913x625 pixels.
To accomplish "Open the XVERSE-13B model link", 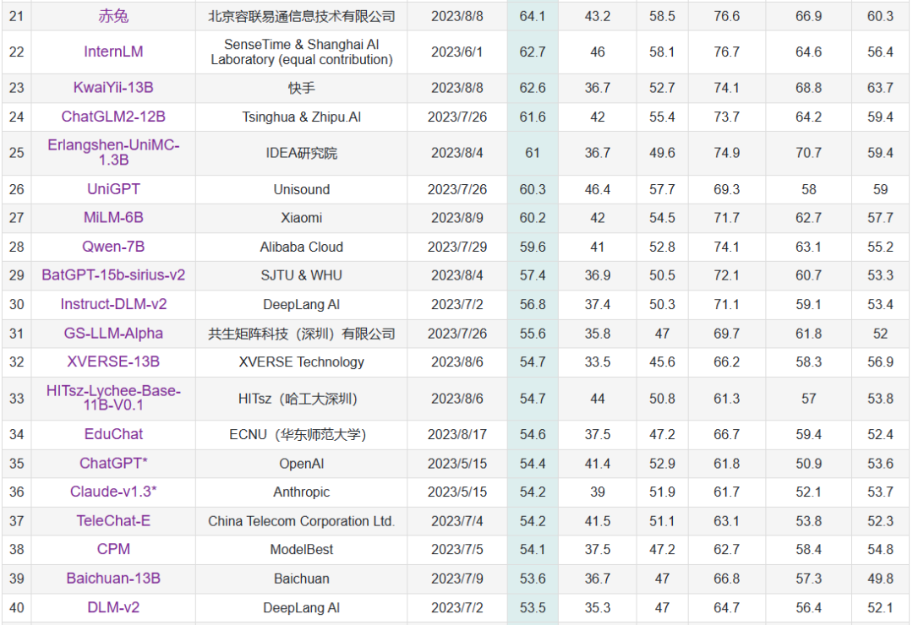I will coord(113,362).
